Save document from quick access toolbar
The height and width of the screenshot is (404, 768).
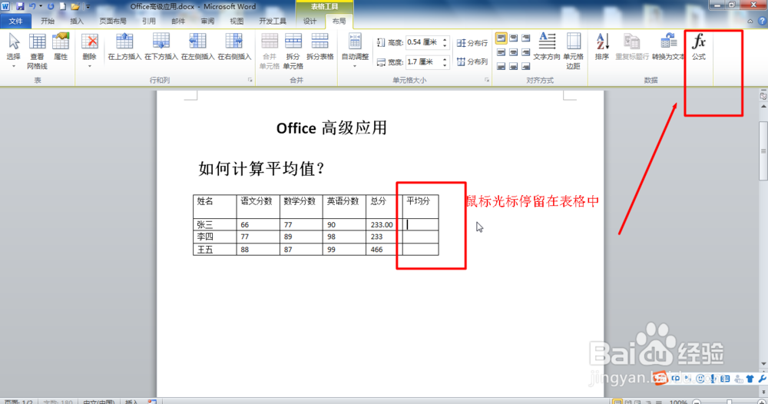point(20,6)
